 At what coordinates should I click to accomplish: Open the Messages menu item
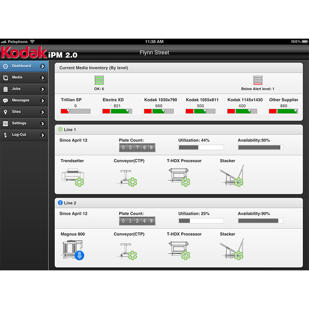click(x=24, y=100)
